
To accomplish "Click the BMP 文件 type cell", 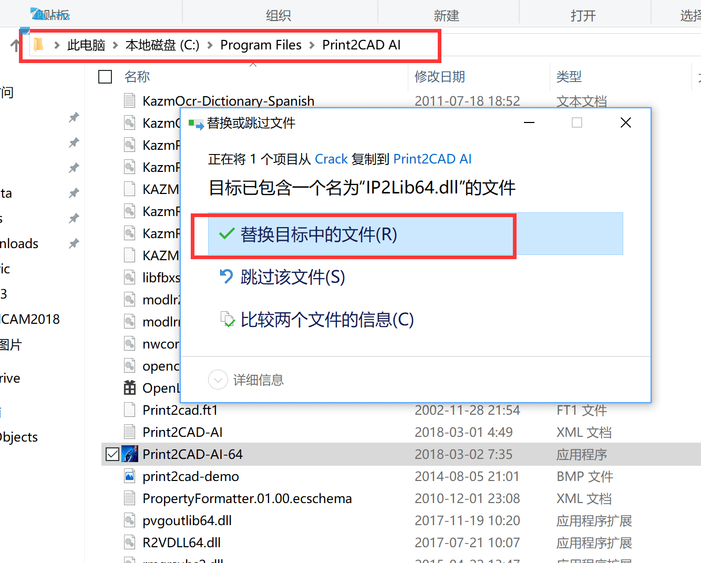I will 585,476.
